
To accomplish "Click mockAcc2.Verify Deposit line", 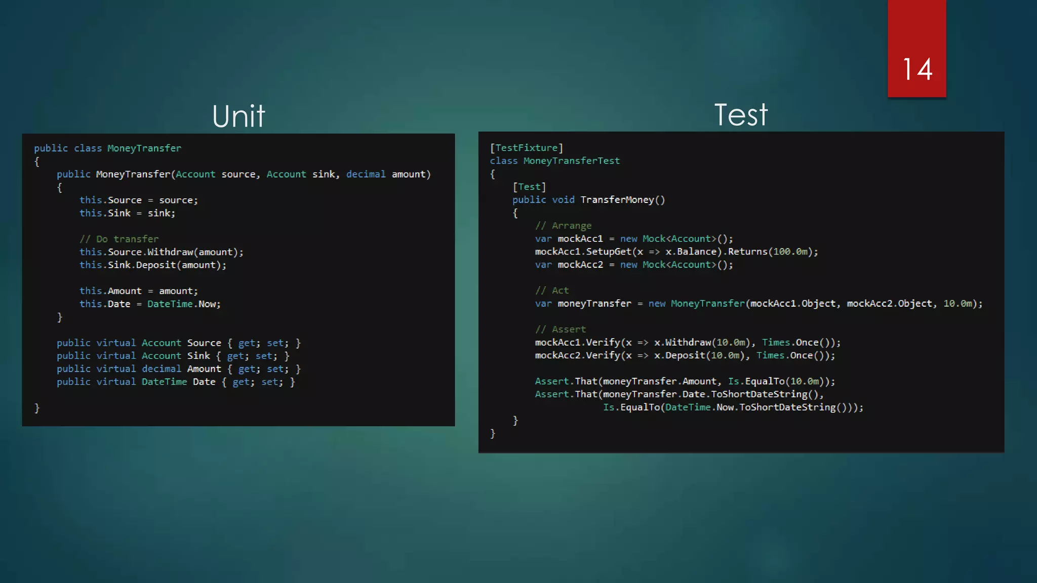I will [685, 356].
